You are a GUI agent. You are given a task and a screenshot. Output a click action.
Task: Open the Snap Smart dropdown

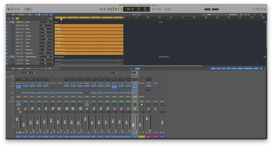pos(215,15)
